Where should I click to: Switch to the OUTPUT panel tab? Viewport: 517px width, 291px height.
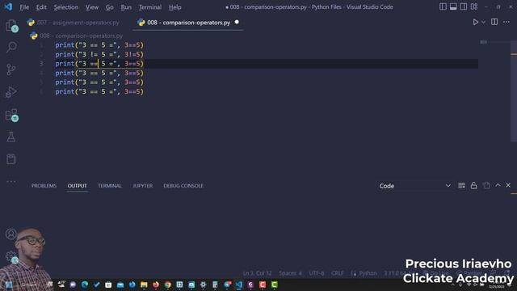pyautogui.click(x=78, y=186)
